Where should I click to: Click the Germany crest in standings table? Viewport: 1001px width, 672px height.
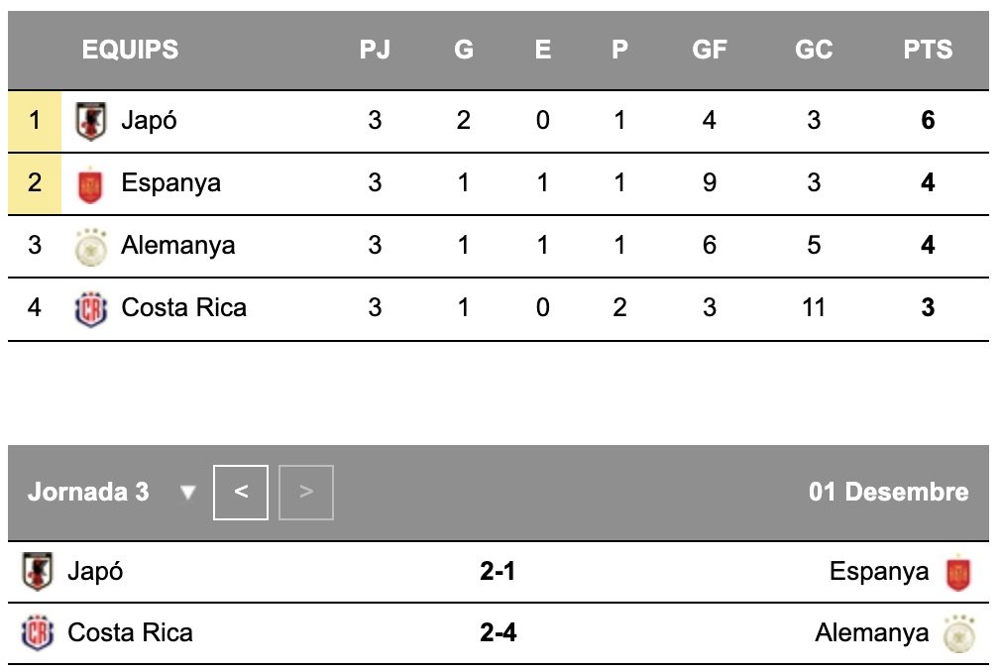coord(90,247)
